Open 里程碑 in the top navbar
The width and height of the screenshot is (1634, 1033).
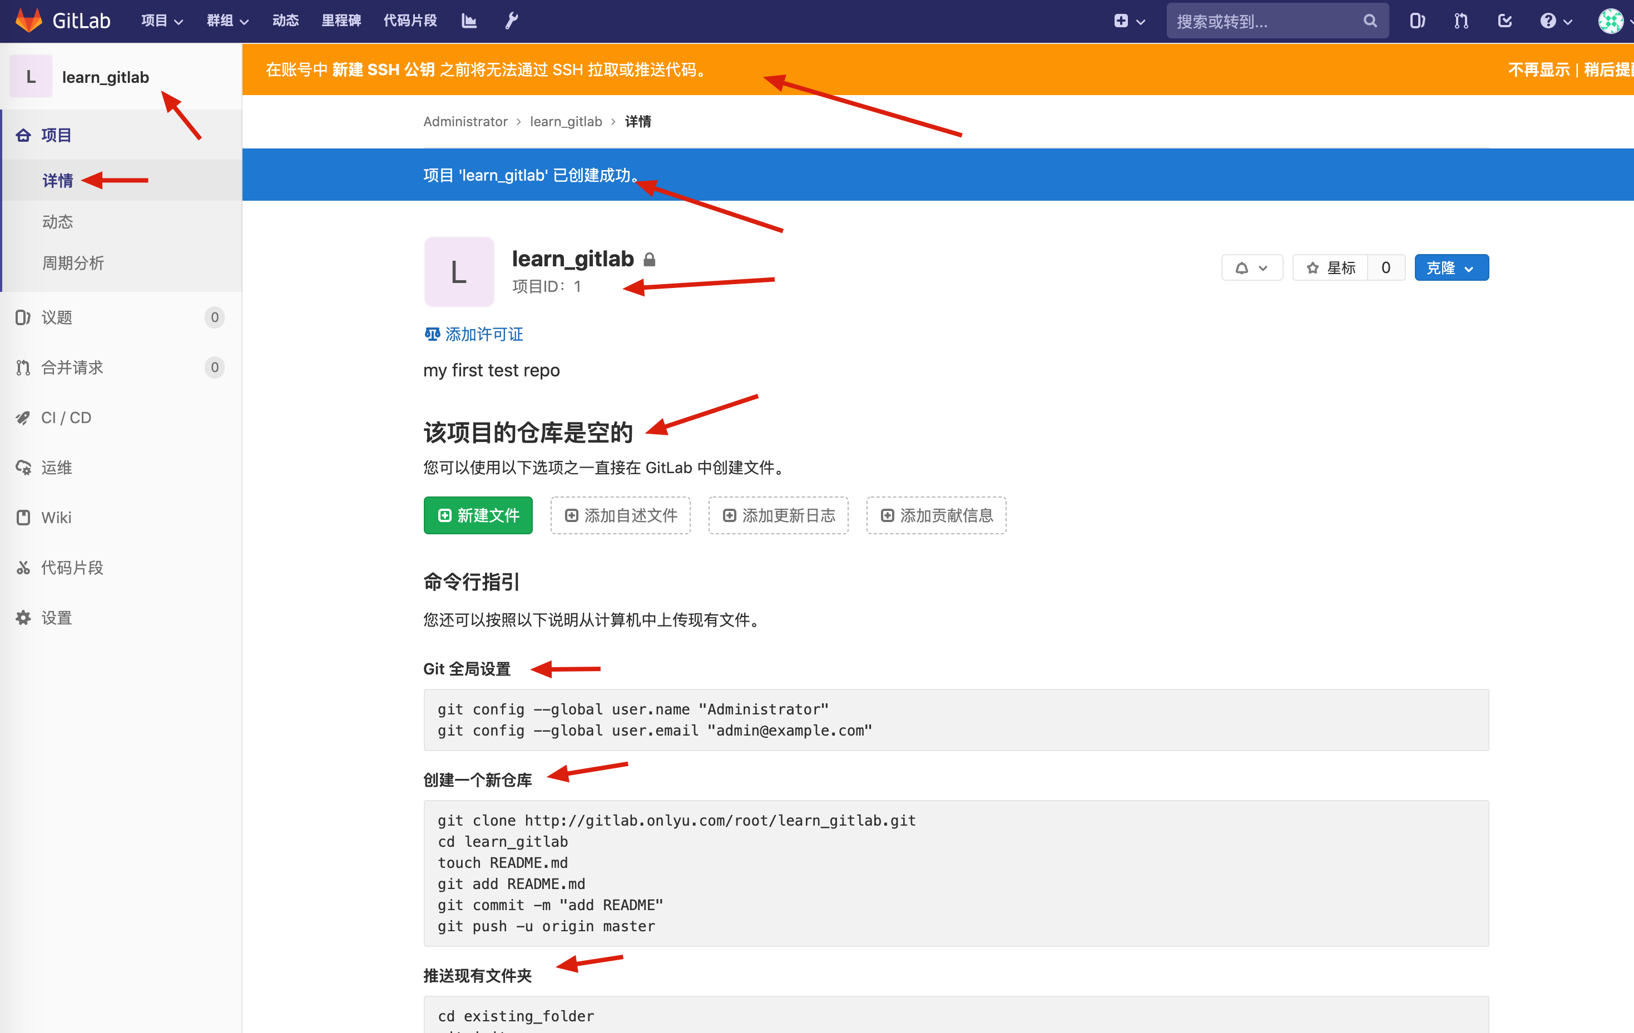pos(340,21)
